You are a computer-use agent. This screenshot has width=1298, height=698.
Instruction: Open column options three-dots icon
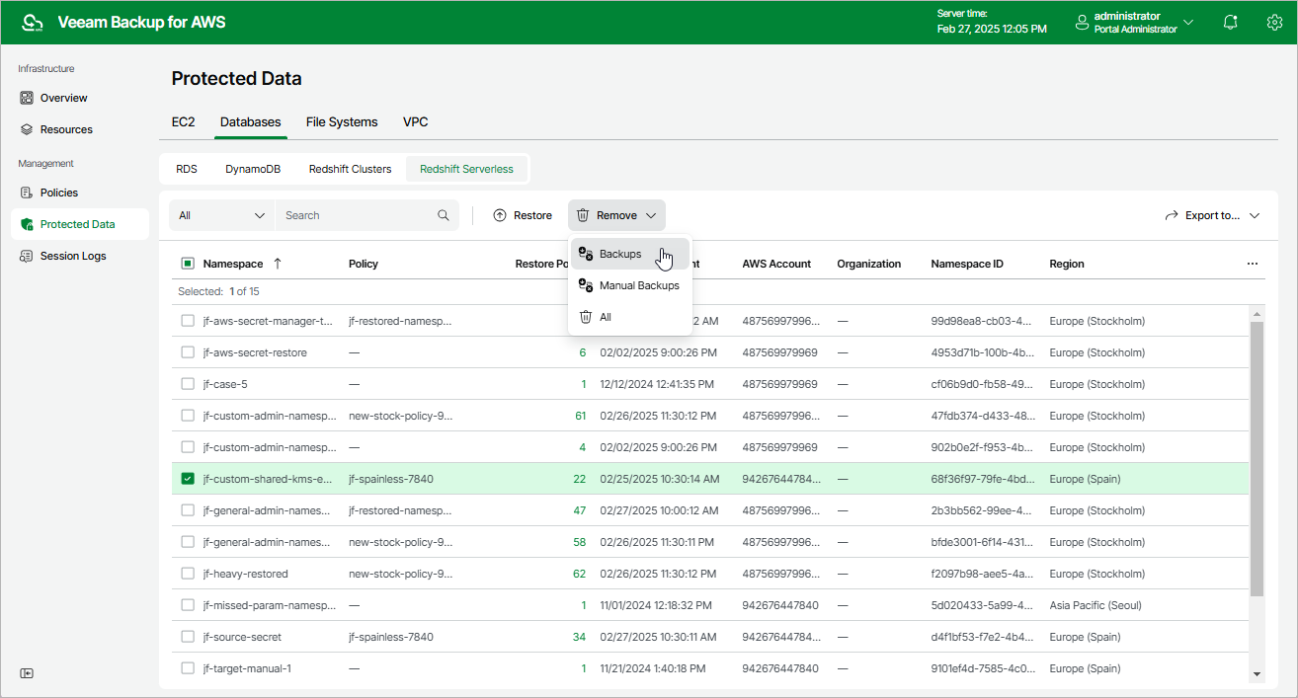click(1253, 264)
